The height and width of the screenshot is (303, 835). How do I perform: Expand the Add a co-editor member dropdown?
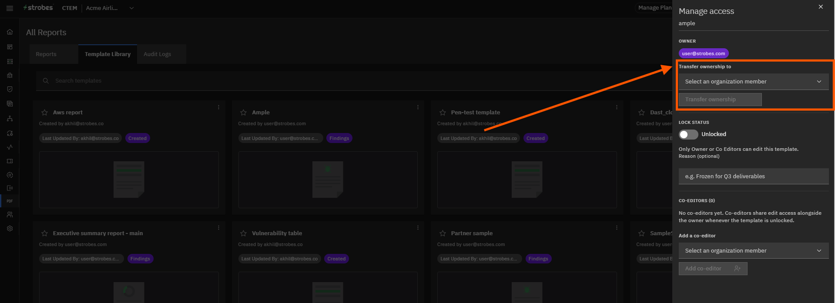tap(754, 251)
